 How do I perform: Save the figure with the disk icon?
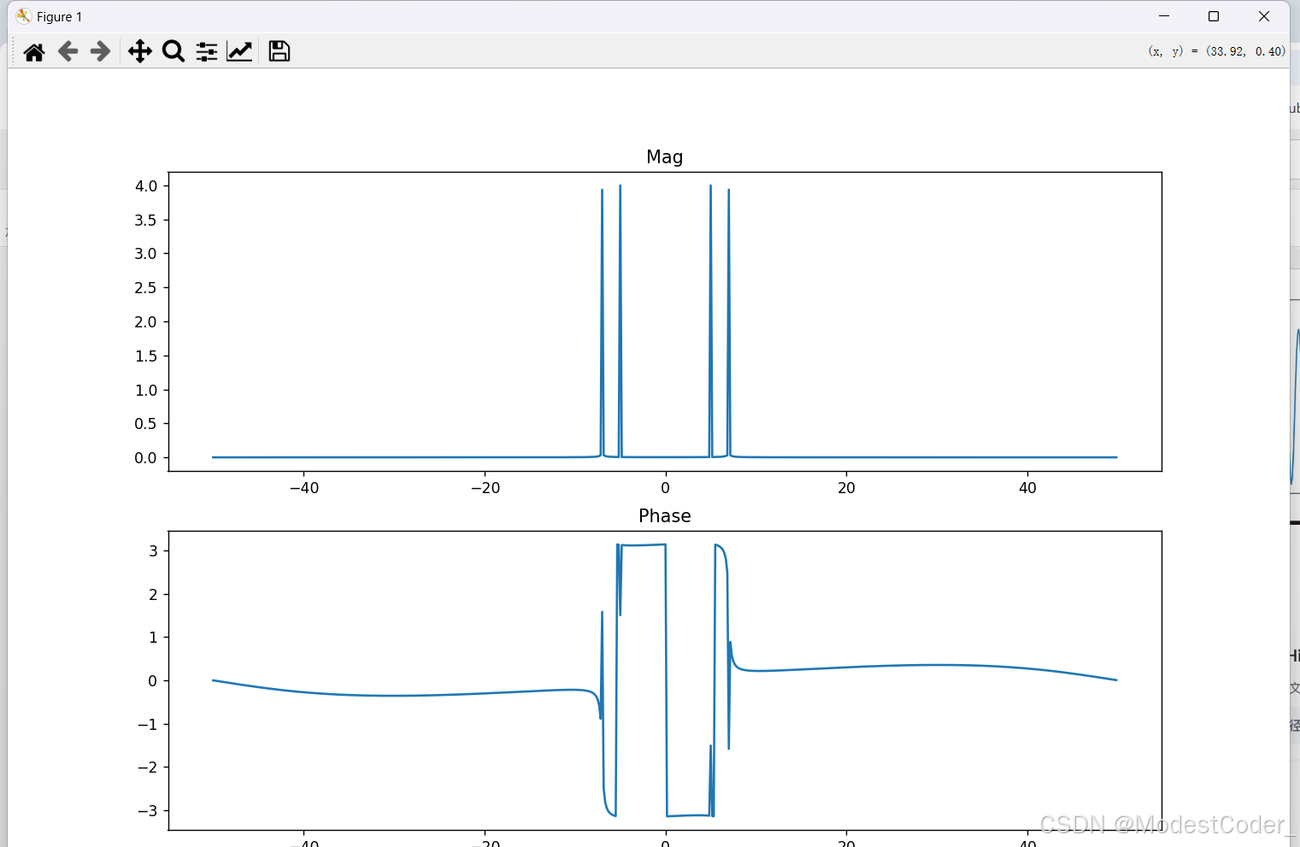(279, 51)
